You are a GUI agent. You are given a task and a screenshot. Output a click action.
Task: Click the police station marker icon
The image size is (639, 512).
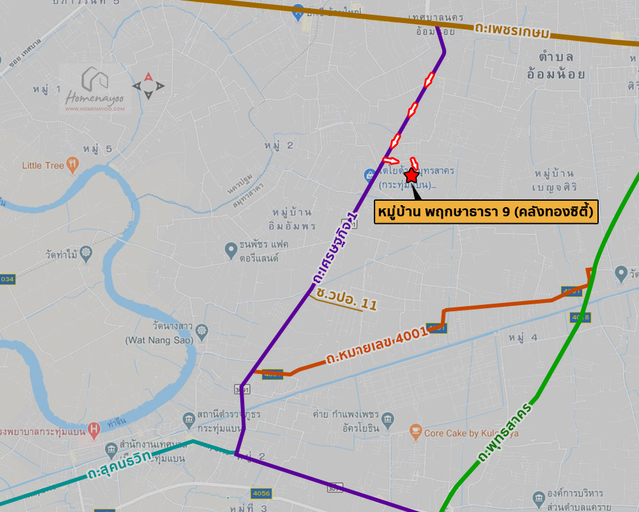click(189, 421)
